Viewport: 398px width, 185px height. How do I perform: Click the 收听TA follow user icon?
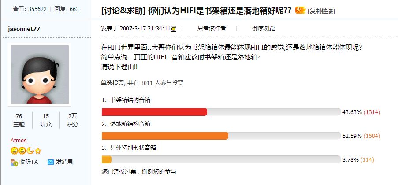(14, 162)
